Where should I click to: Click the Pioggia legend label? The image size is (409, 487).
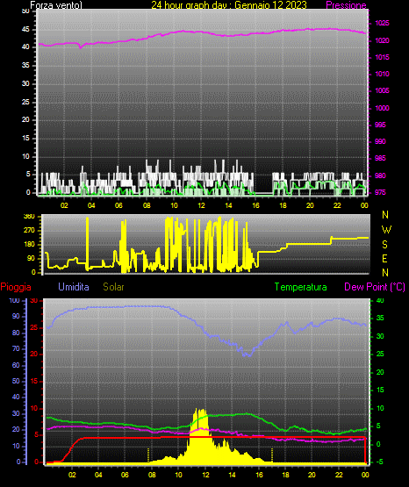[16, 287]
